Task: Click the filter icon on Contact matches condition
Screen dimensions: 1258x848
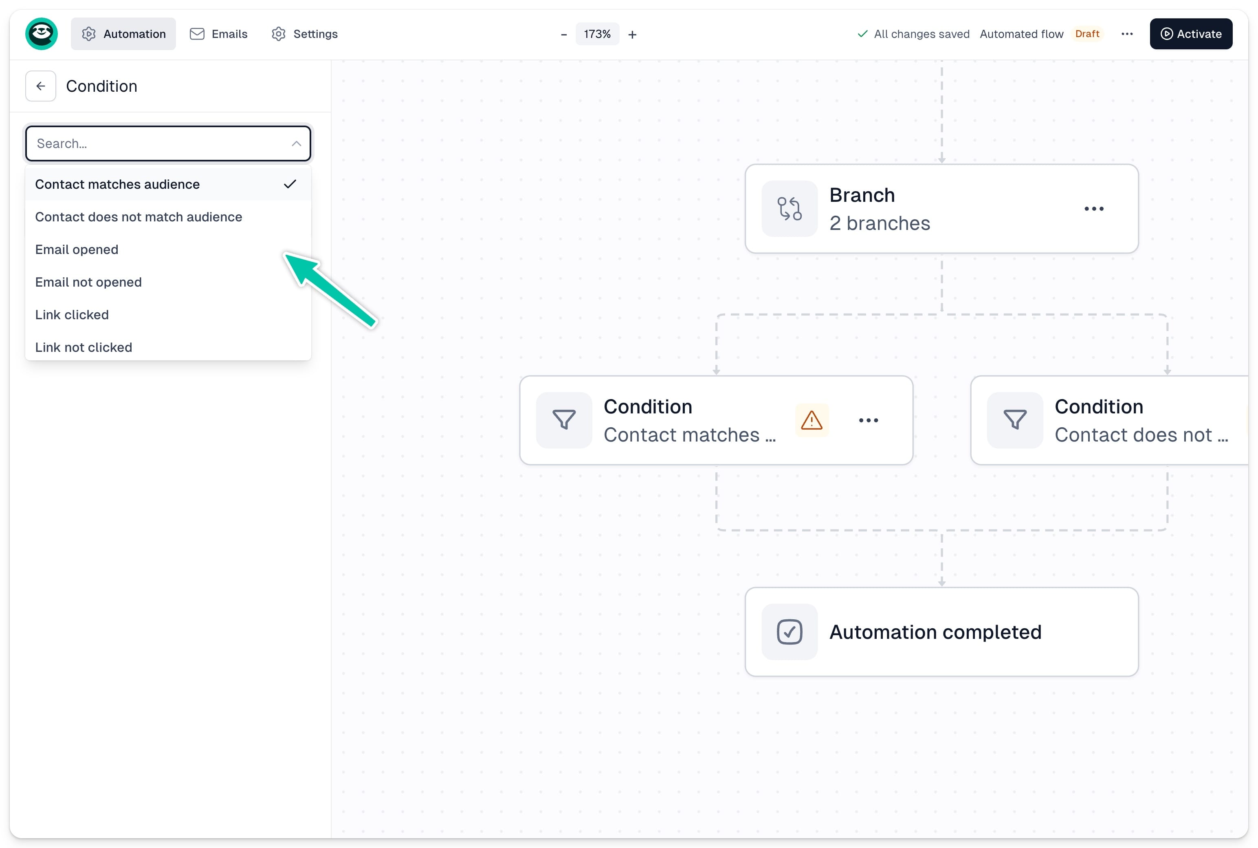Action: [563, 420]
